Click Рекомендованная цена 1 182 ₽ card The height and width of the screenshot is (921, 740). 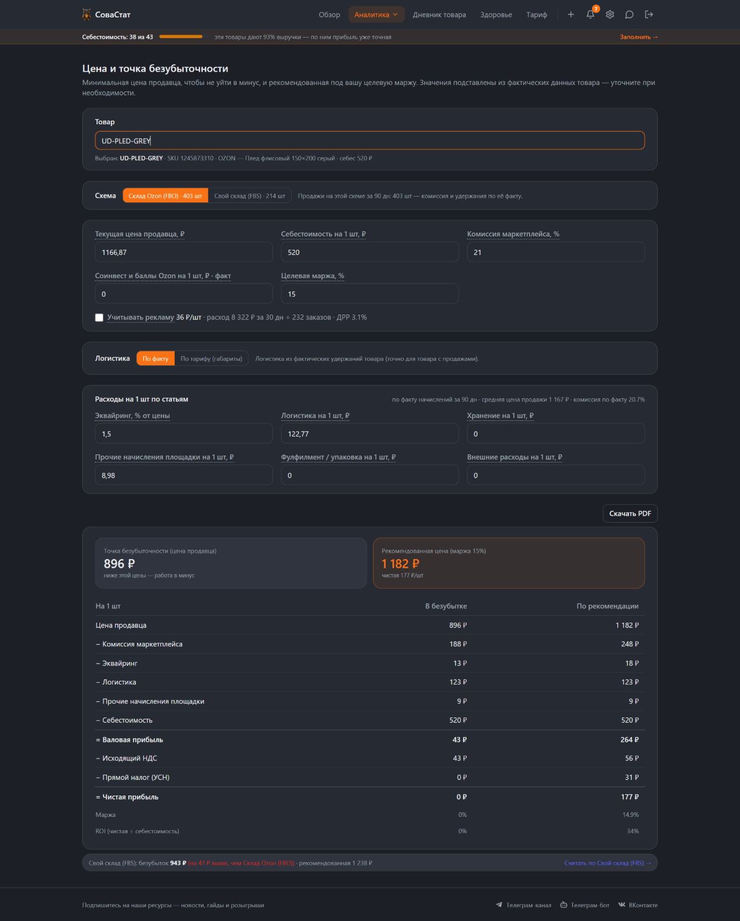(509, 563)
